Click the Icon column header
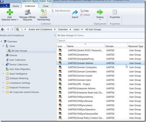The image size is (146, 122). click(61, 46)
